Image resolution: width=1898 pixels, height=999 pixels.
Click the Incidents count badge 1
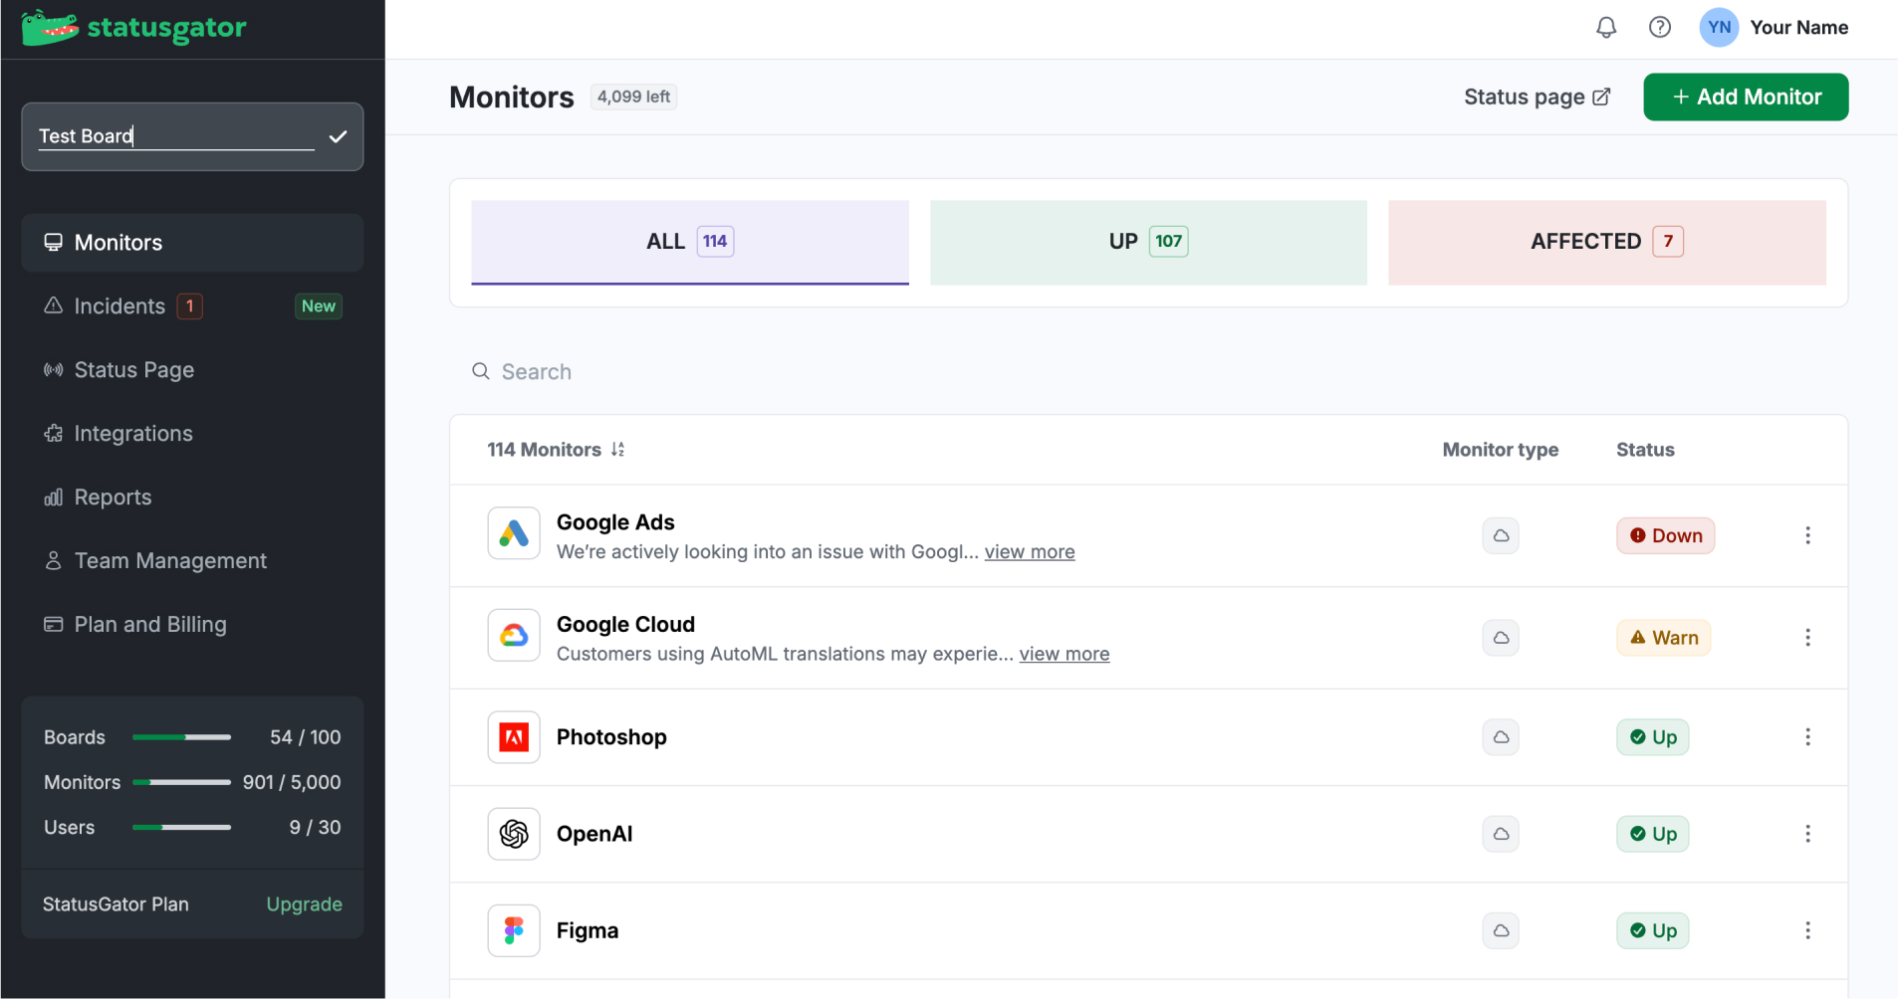[189, 306]
